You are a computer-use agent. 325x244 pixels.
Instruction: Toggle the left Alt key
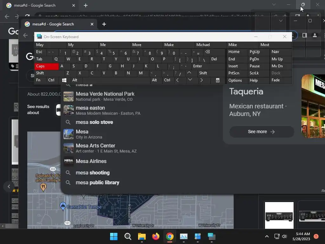pyautogui.click(x=76, y=80)
